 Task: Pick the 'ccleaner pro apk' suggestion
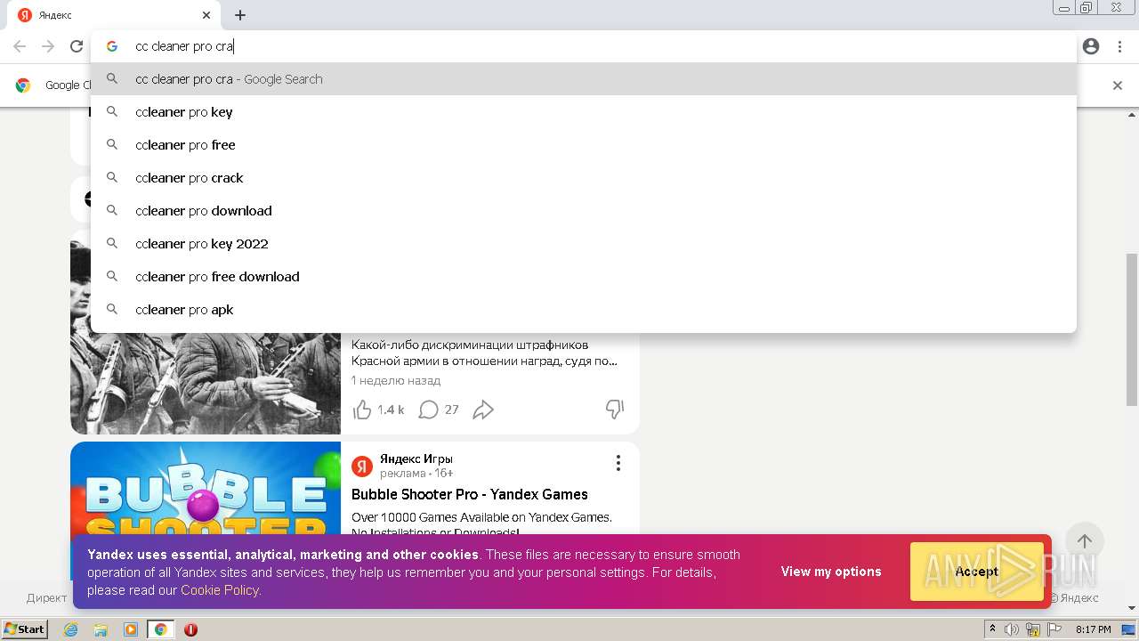pos(584,310)
